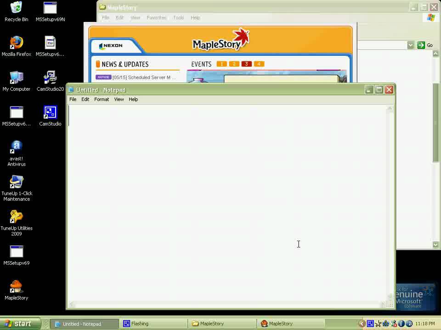Open the MSSetupv69N desktop icon

[x=51, y=11]
